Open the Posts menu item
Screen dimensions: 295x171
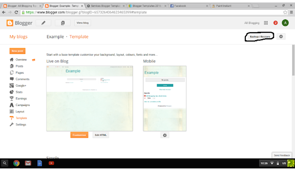[19, 66]
